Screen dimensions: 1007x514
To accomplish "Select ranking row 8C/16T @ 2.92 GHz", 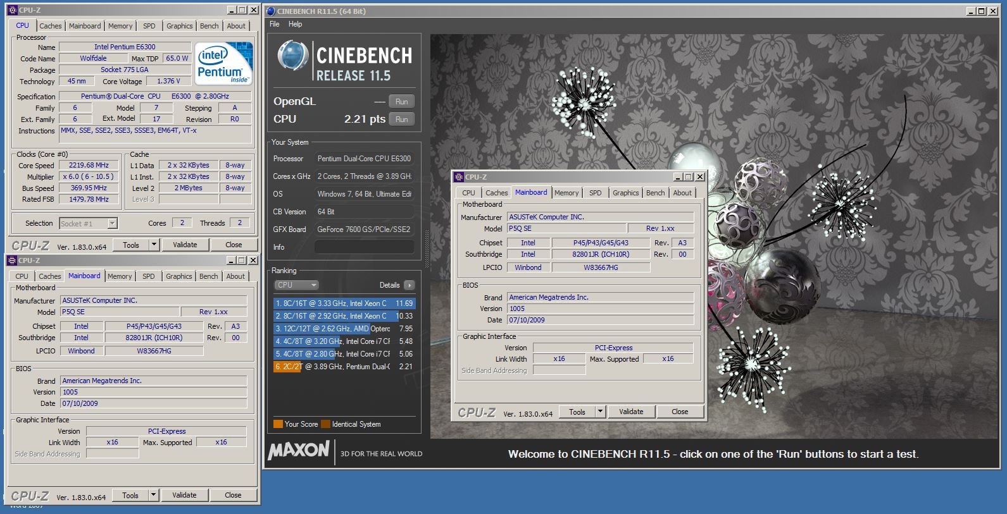I will pyautogui.click(x=344, y=316).
